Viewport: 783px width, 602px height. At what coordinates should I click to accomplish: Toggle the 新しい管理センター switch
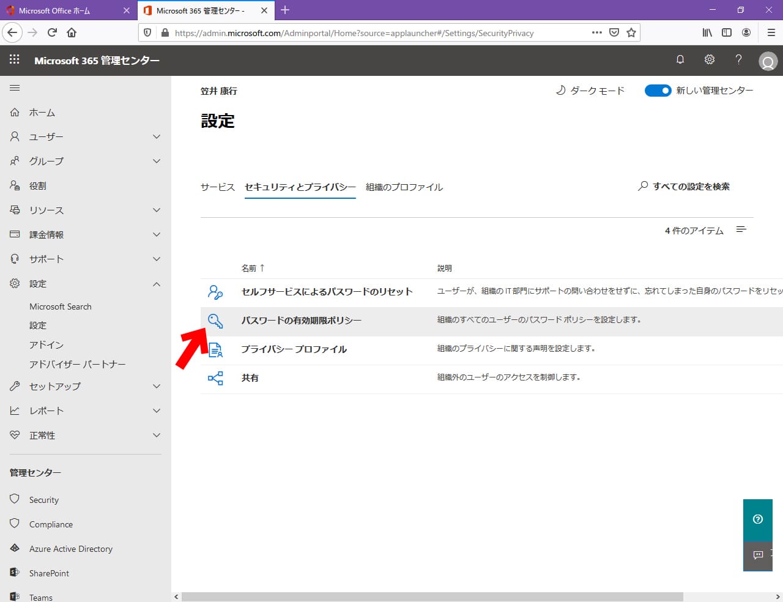pos(658,91)
